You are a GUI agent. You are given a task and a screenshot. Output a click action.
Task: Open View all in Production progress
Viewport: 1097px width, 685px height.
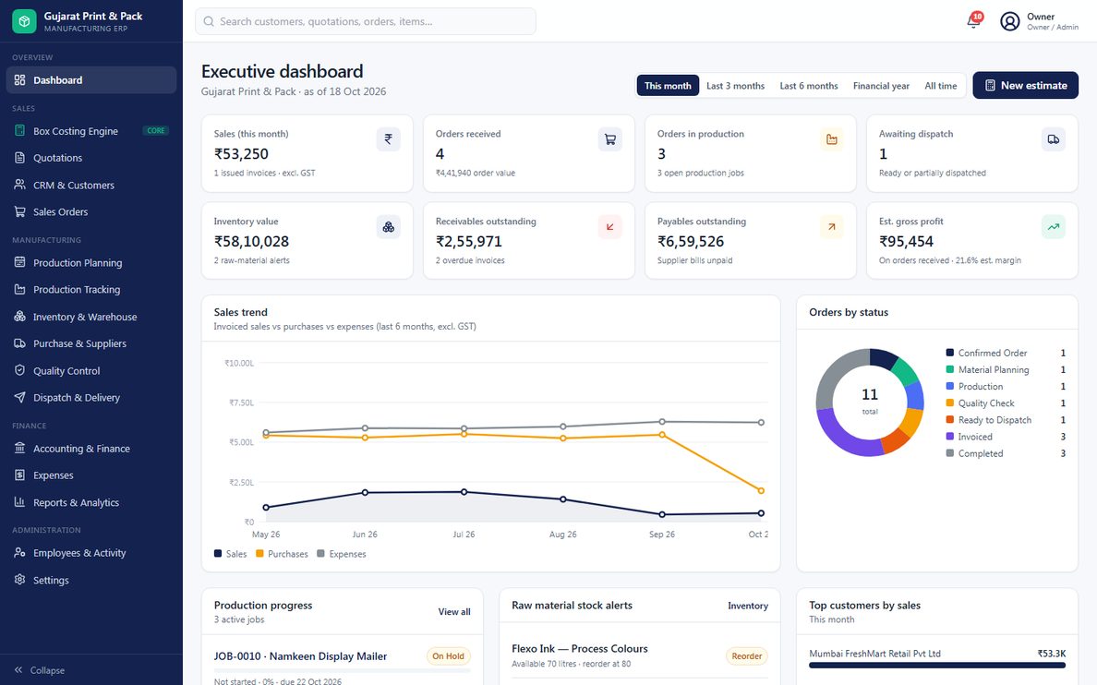coord(454,611)
